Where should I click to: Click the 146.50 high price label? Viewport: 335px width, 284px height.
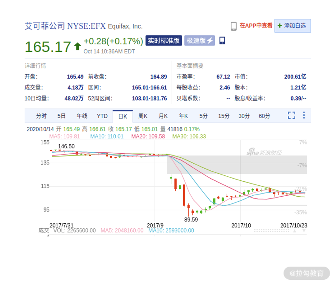[x=66, y=146]
